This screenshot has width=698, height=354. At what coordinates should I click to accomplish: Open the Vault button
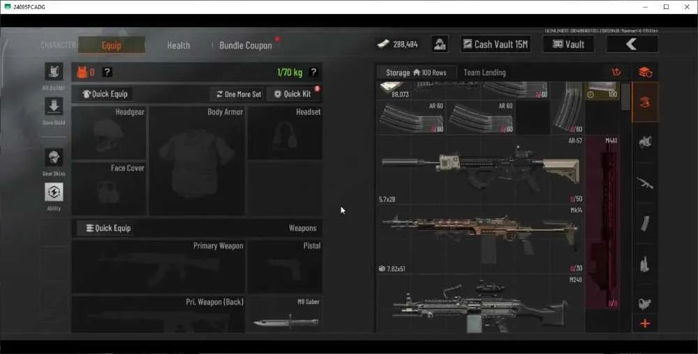[568, 44]
